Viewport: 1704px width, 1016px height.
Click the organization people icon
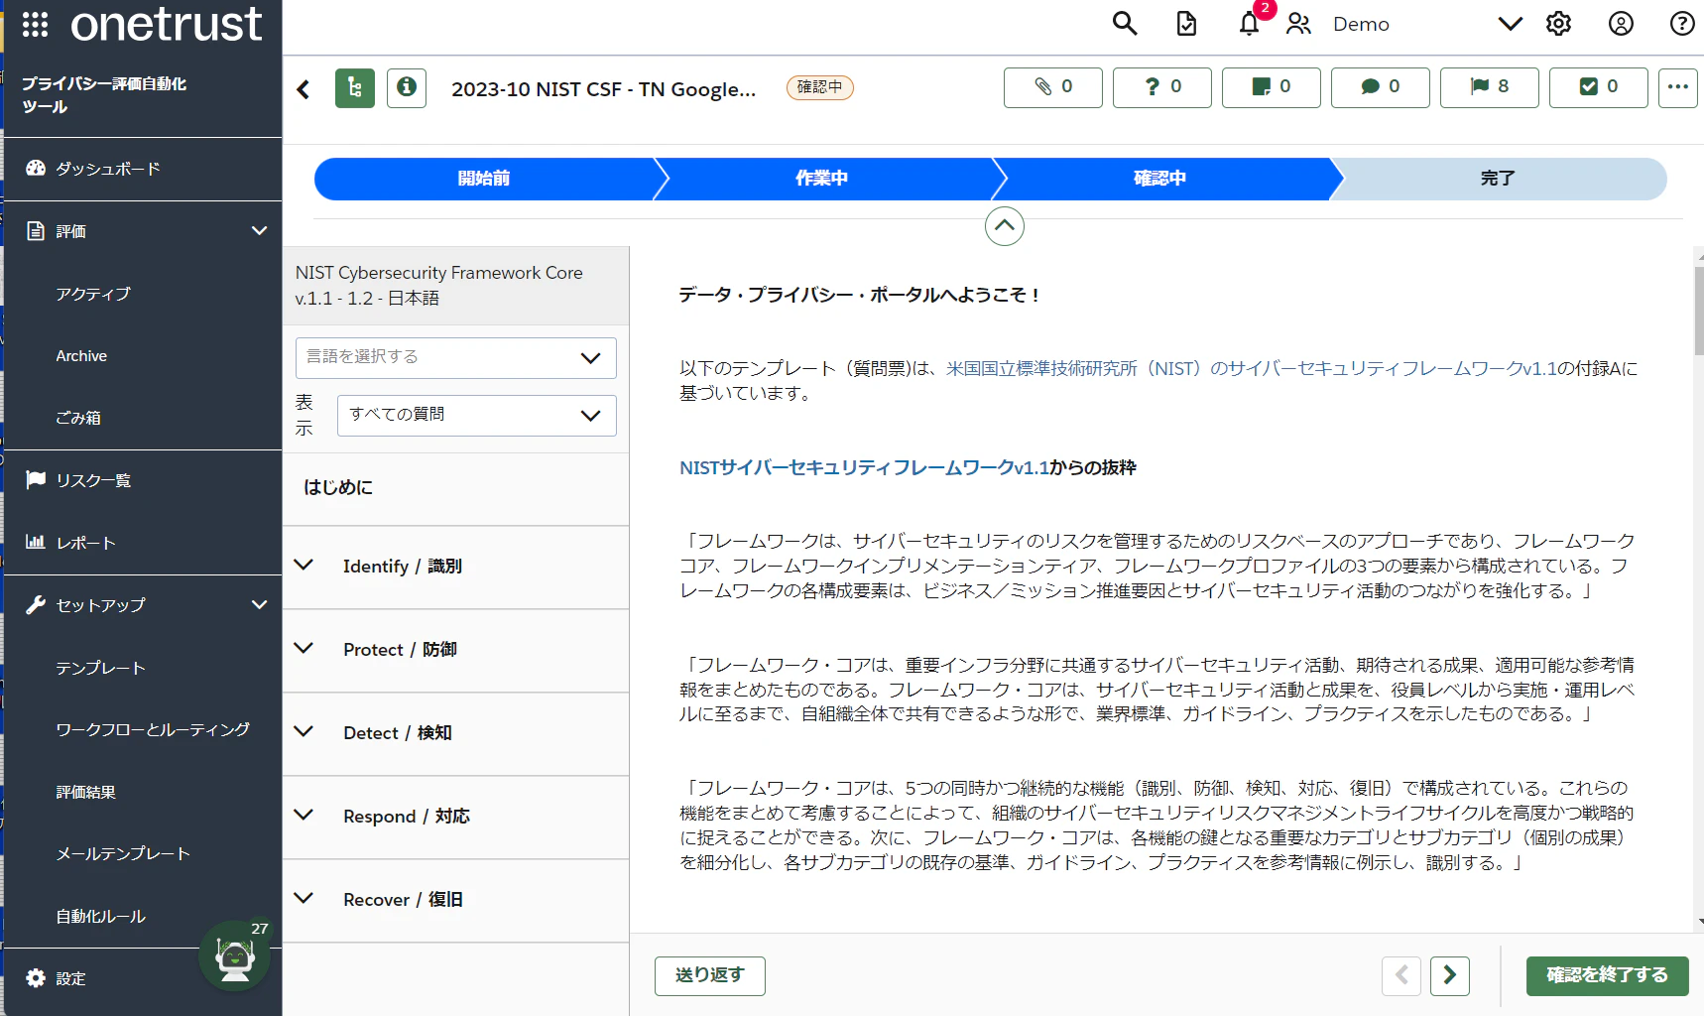pyautogui.click(x=1298, y=24)
